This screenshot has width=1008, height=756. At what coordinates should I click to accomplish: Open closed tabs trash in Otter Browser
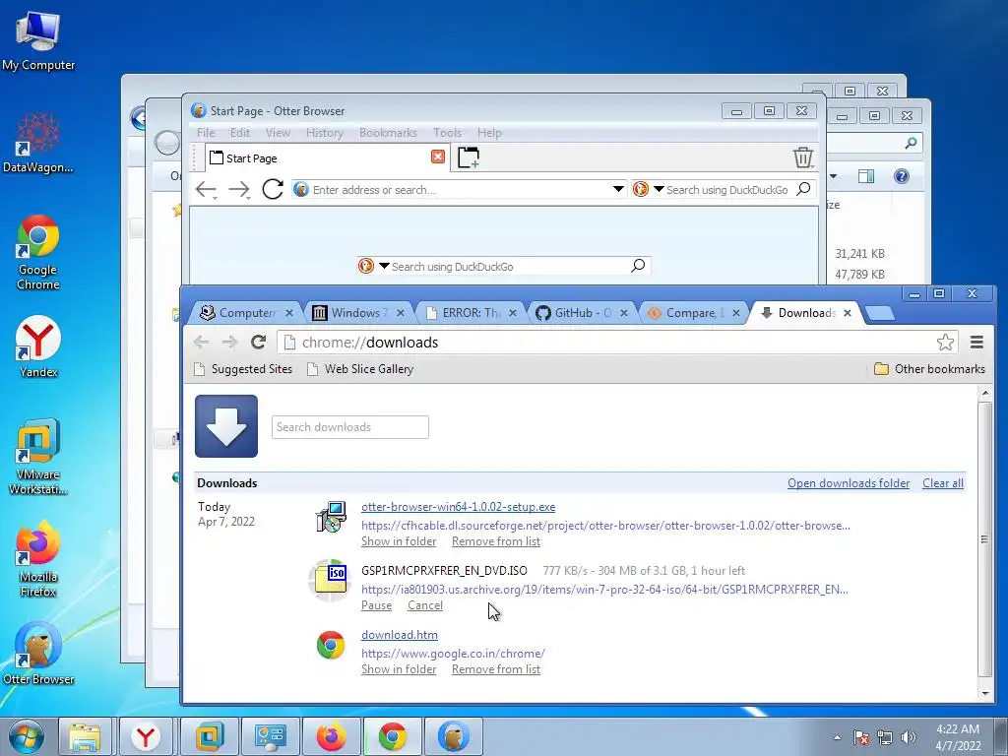click(803, 157)
